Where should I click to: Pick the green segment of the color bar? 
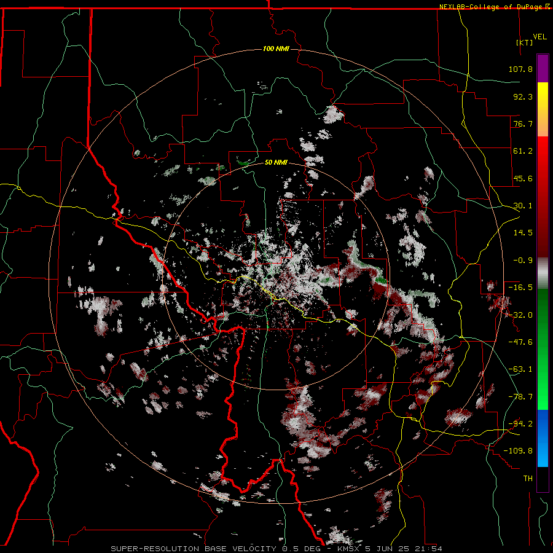click(x=543, y=349)
